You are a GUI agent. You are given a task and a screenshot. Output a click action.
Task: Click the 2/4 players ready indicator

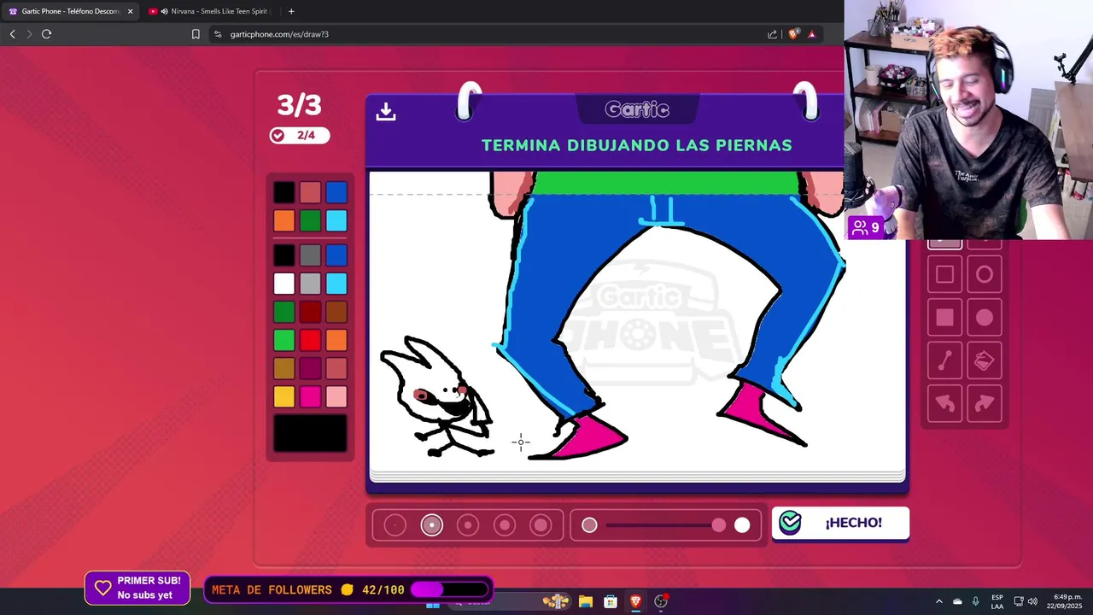coord(299,135)
